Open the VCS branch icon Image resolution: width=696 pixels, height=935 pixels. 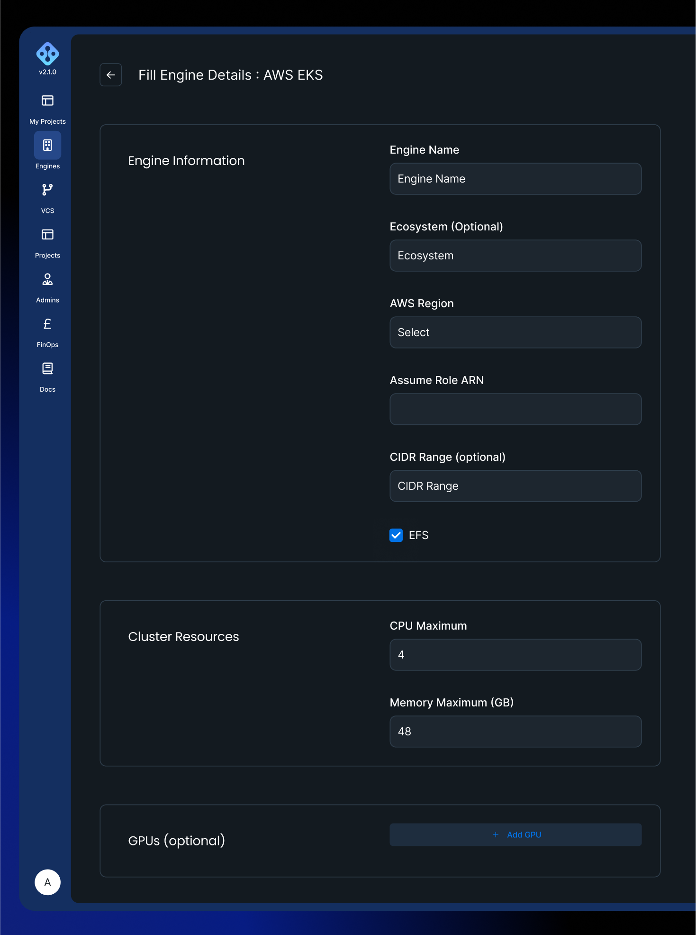tap(47, 190)
